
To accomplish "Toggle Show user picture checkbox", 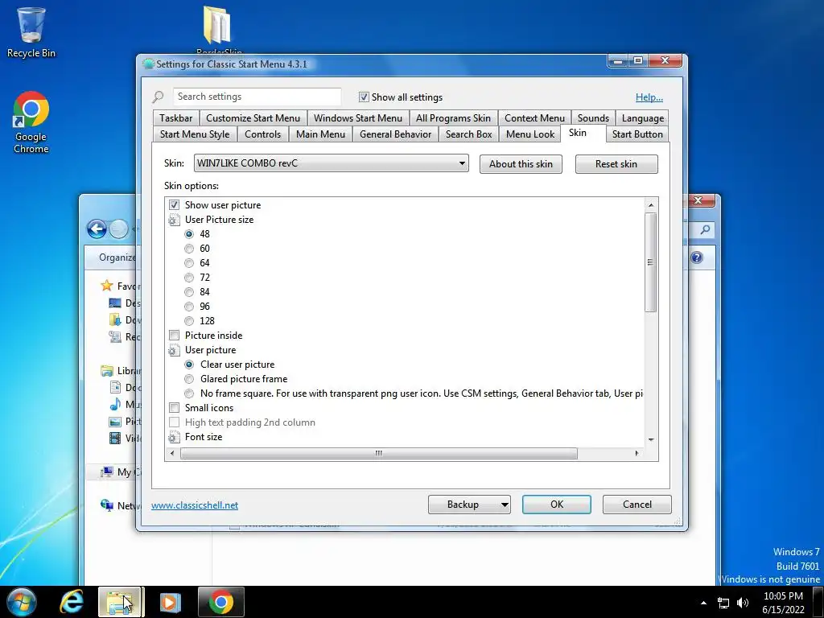I will (x=174, y=205).
